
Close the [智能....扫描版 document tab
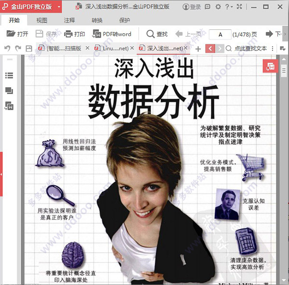click(87, 48)
